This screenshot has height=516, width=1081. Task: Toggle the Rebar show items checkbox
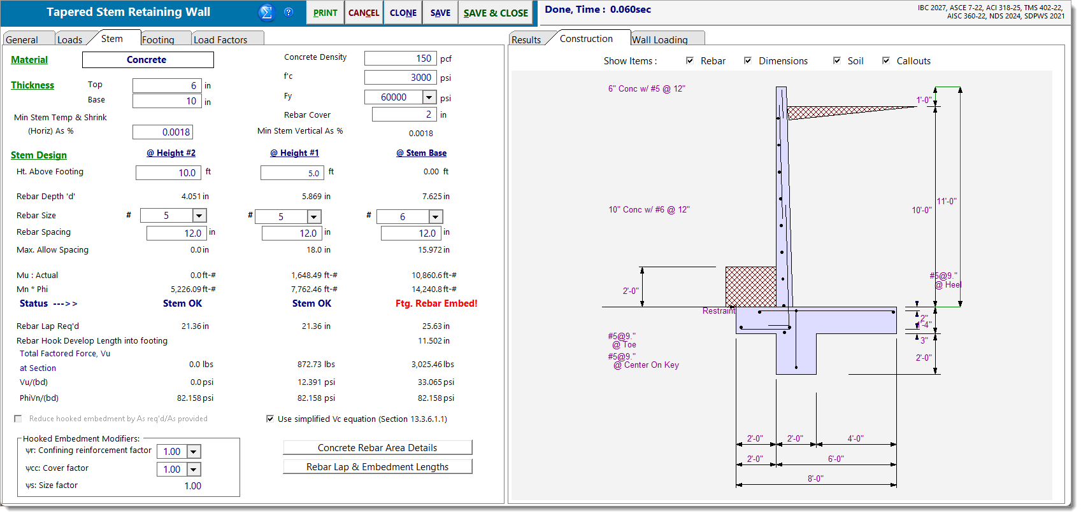(x=690, y=60)
